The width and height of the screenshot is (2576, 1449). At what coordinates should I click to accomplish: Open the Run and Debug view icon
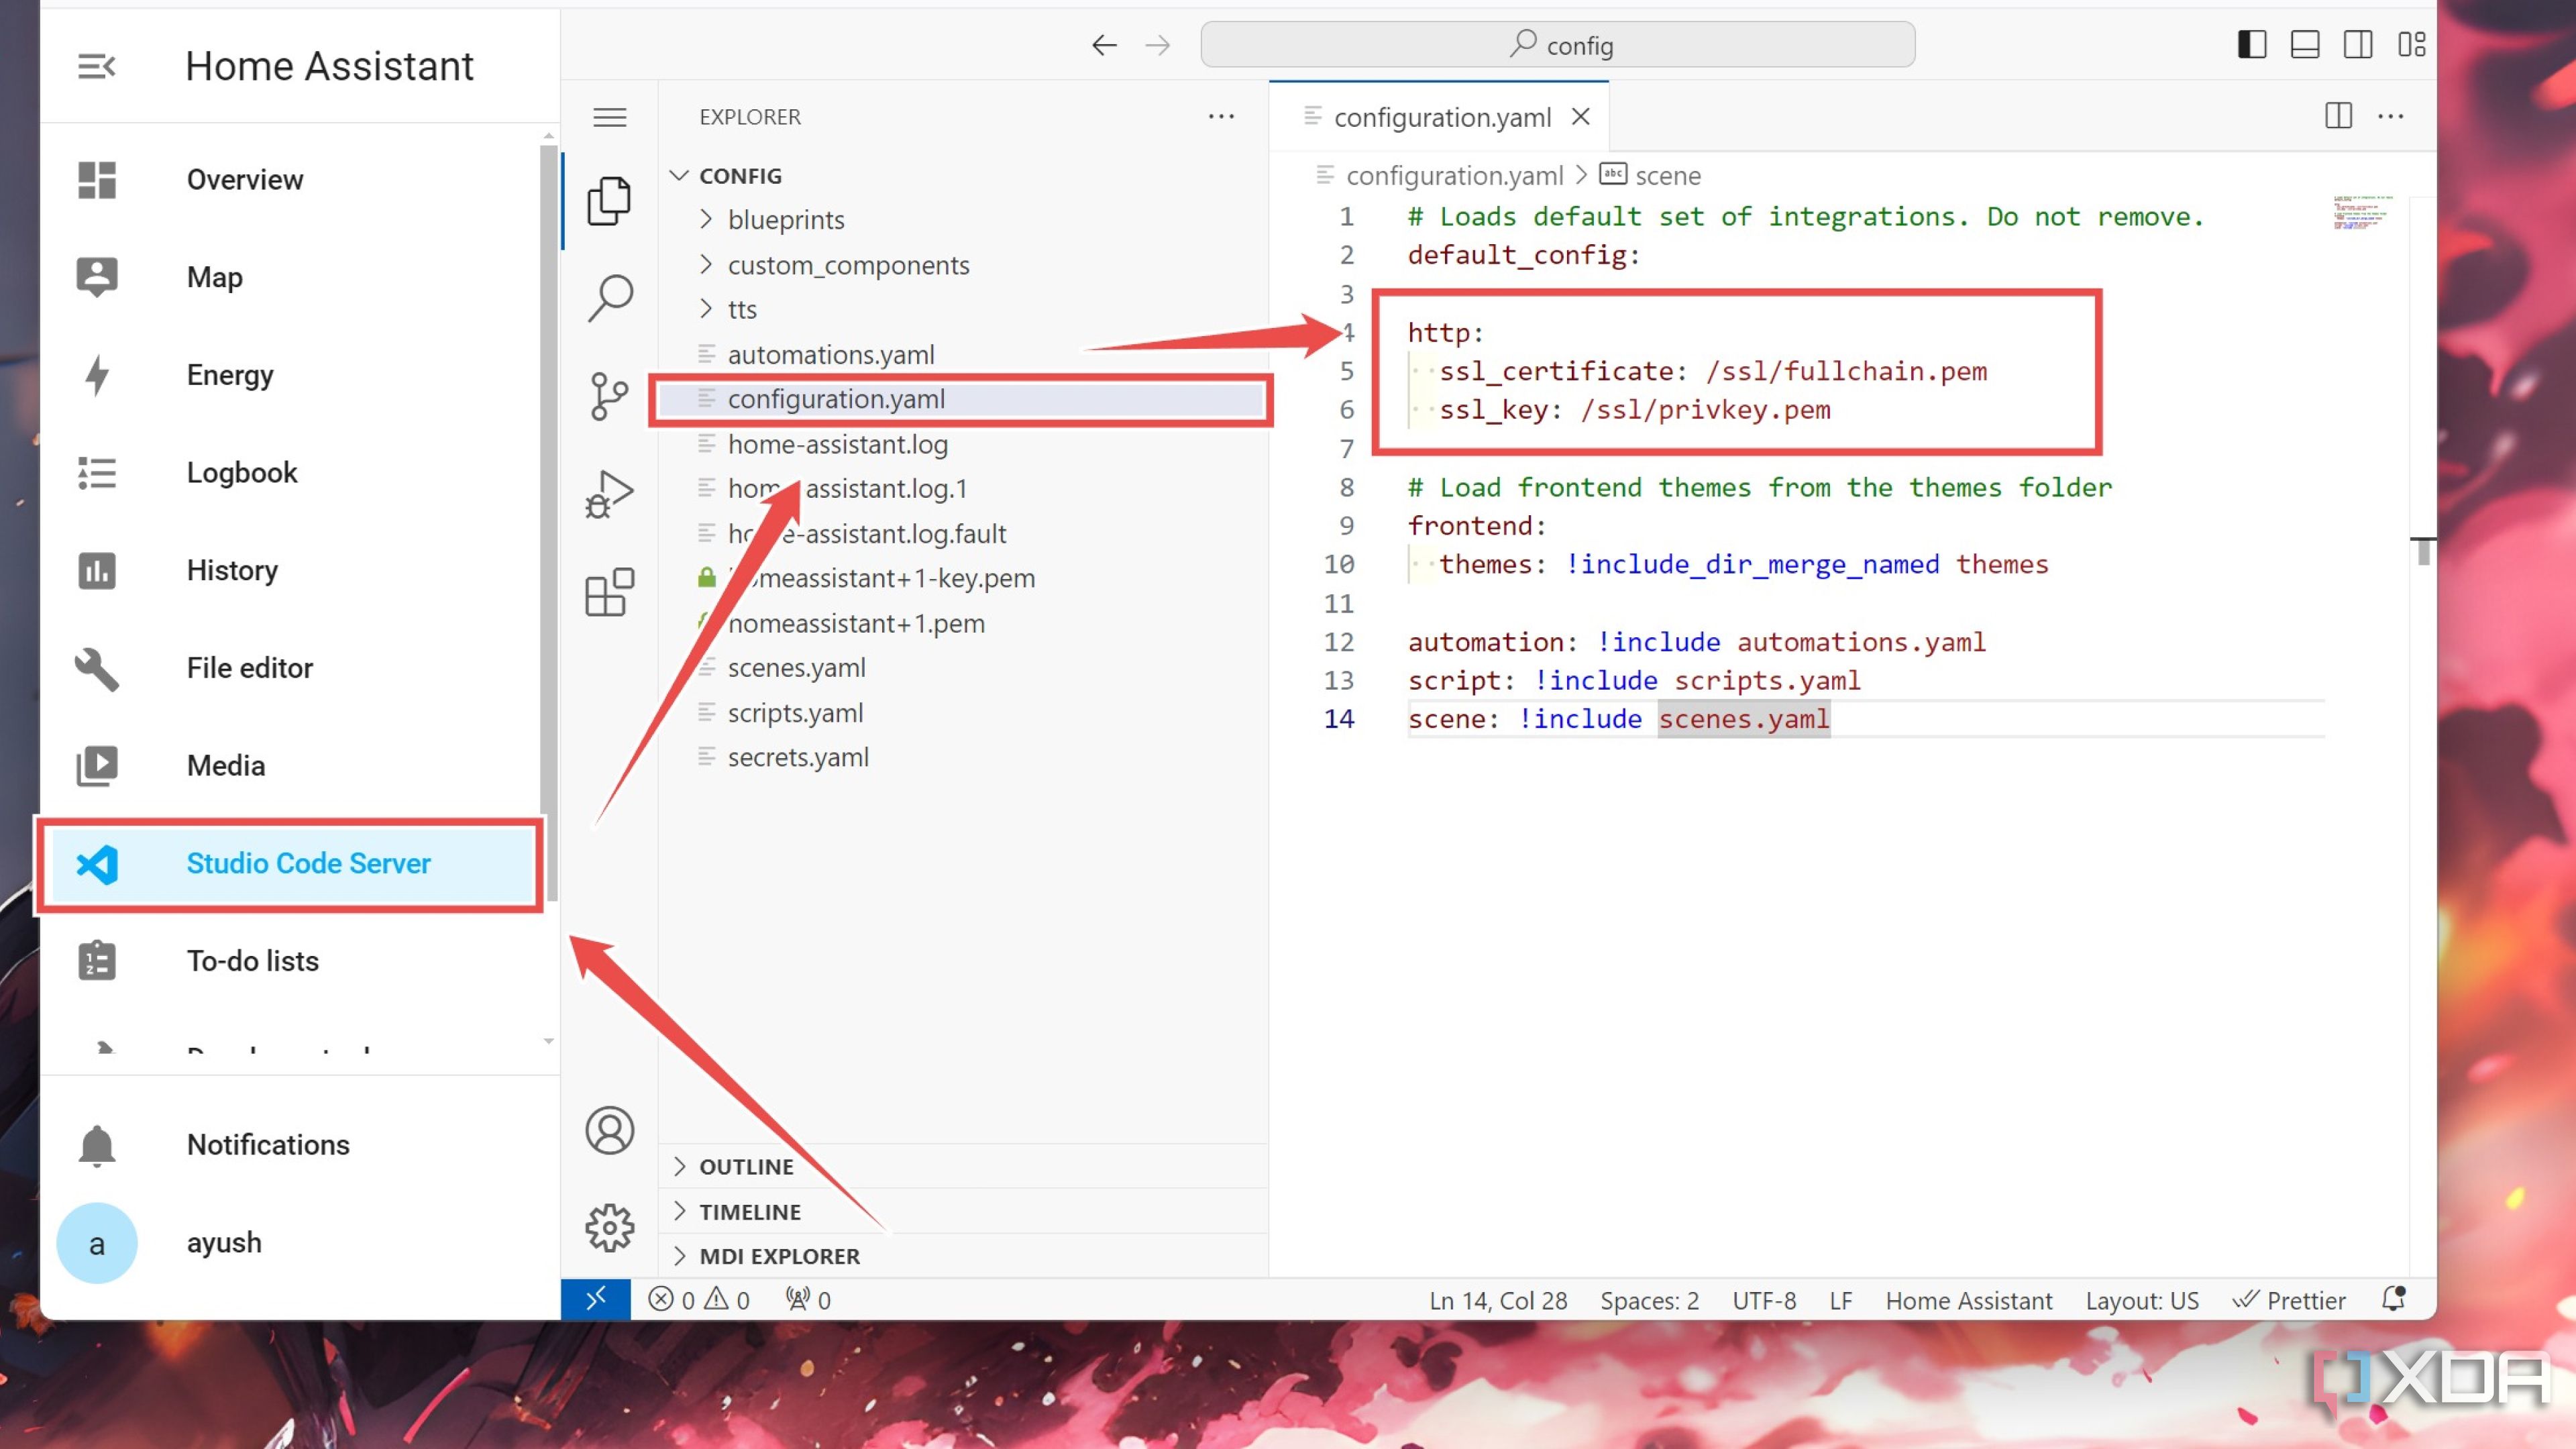point(609,494)
